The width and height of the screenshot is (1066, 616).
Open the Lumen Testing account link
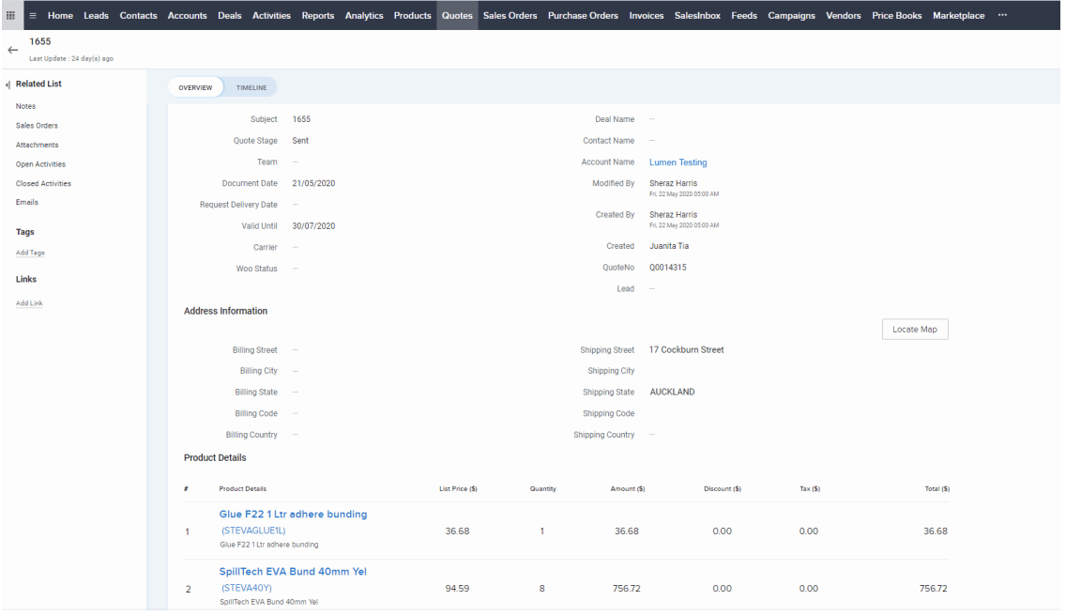point(678,162)
